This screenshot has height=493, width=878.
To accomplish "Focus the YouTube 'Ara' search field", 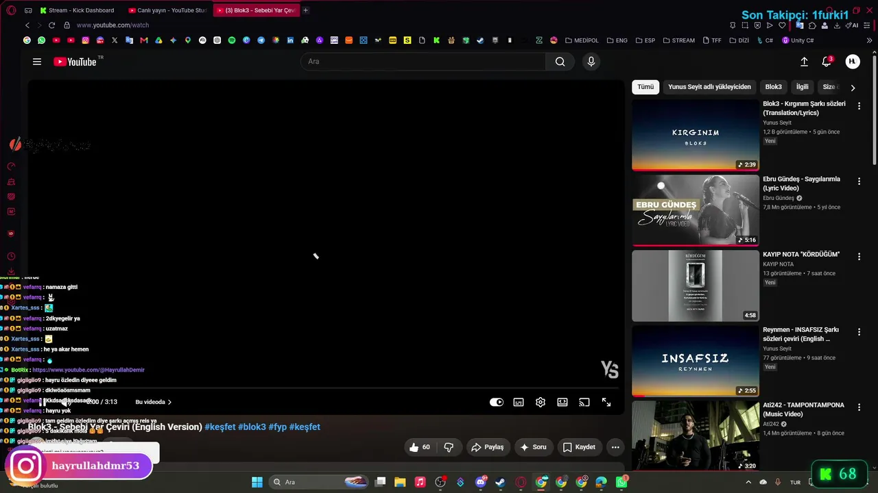I will click(423, 62).
